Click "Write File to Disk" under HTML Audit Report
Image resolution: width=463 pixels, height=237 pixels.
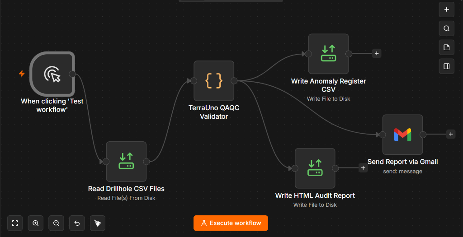[x=315, y=205]
